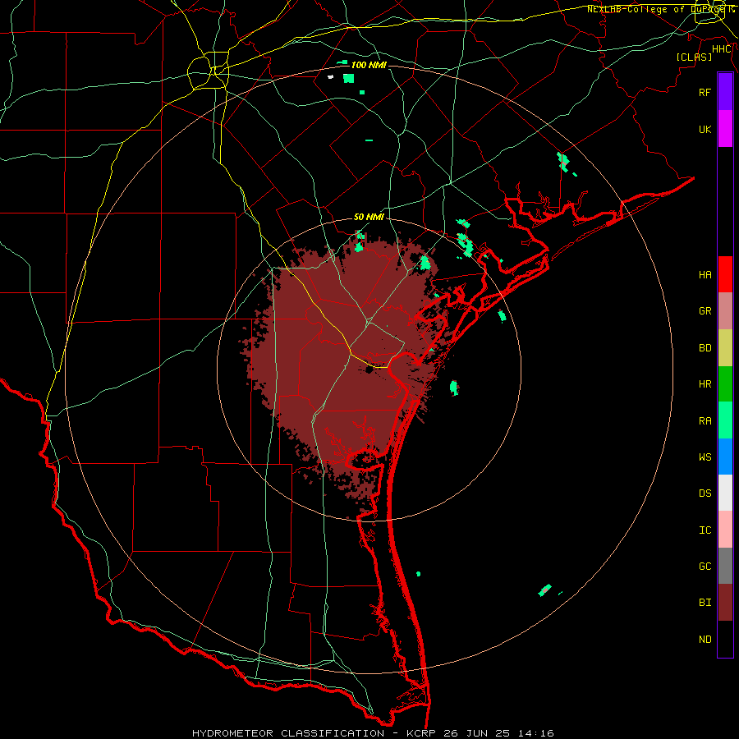Click the RF purple legend swatch
This screenshot has height=739, width=739.
[725, 92]
